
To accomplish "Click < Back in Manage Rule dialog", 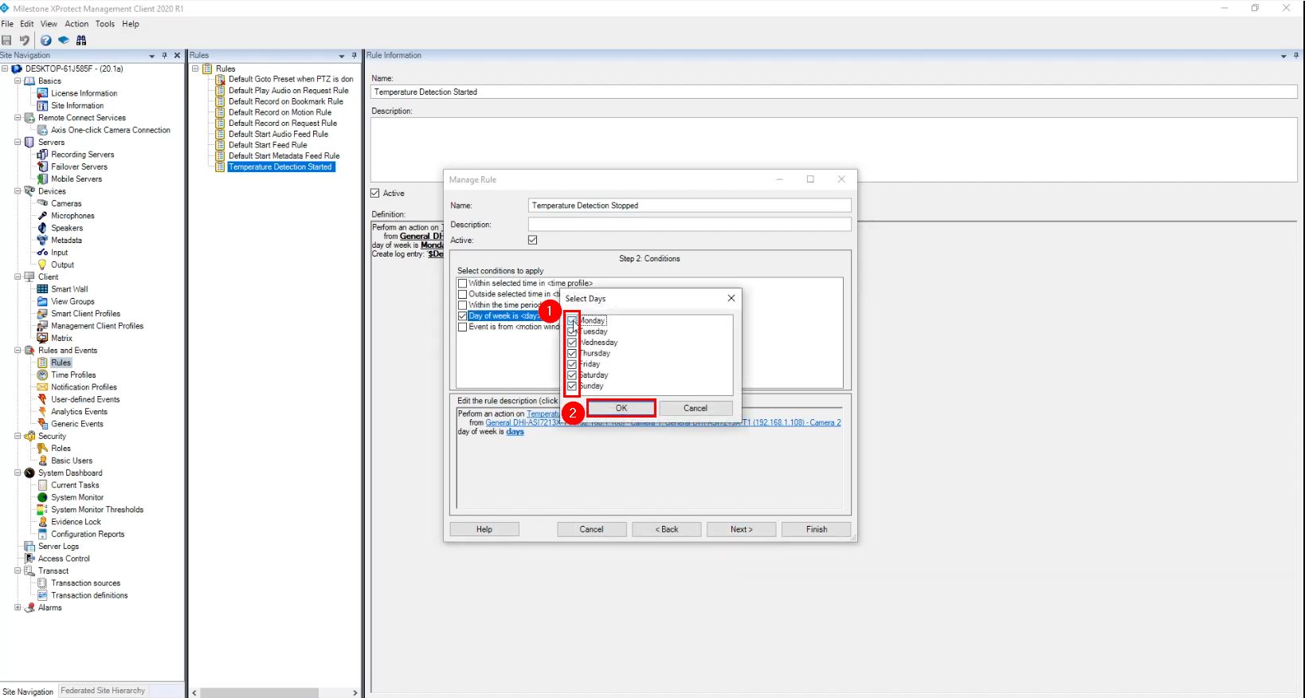I will tap(667, 529).
